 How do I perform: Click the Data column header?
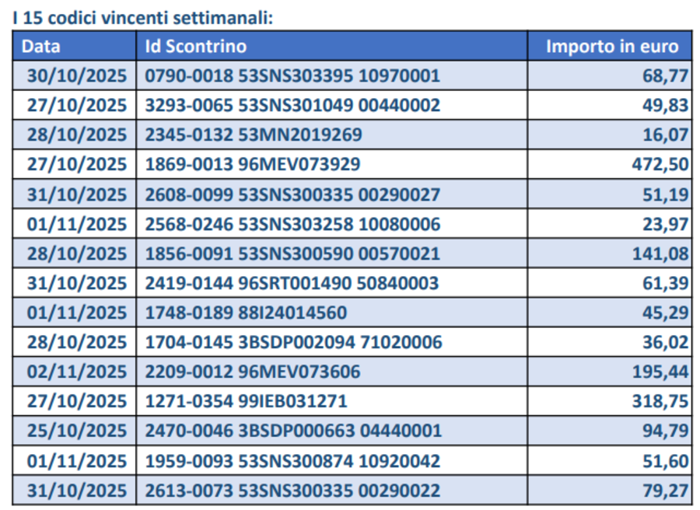pyautogui.click(x=41, y=46)
